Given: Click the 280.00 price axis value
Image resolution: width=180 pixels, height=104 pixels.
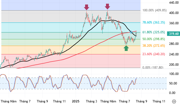Looking at the screenshot, I should click(174, 44).
